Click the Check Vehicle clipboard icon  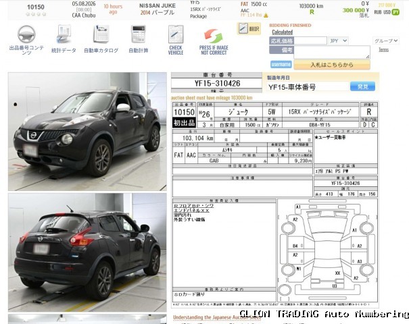(x=176, y=34)
